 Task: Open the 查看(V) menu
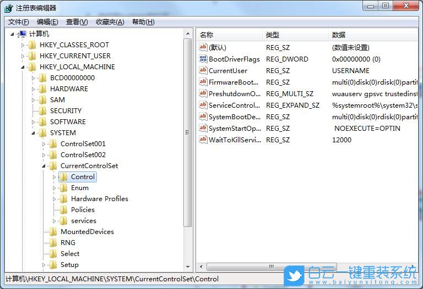click(77, 22)
